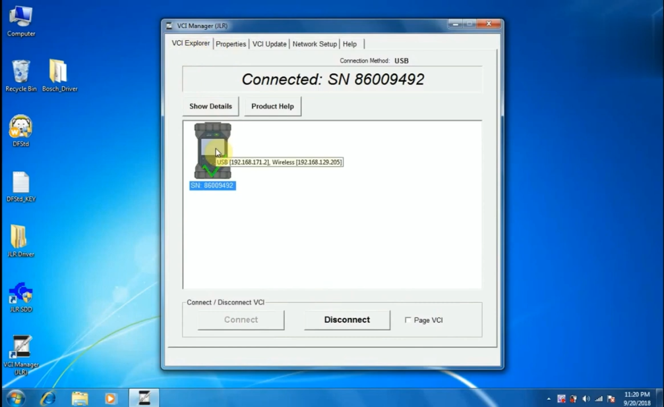664x407 pixels.
Task: Click the VCI Manager title bar icon
Action: click(169, 26)
